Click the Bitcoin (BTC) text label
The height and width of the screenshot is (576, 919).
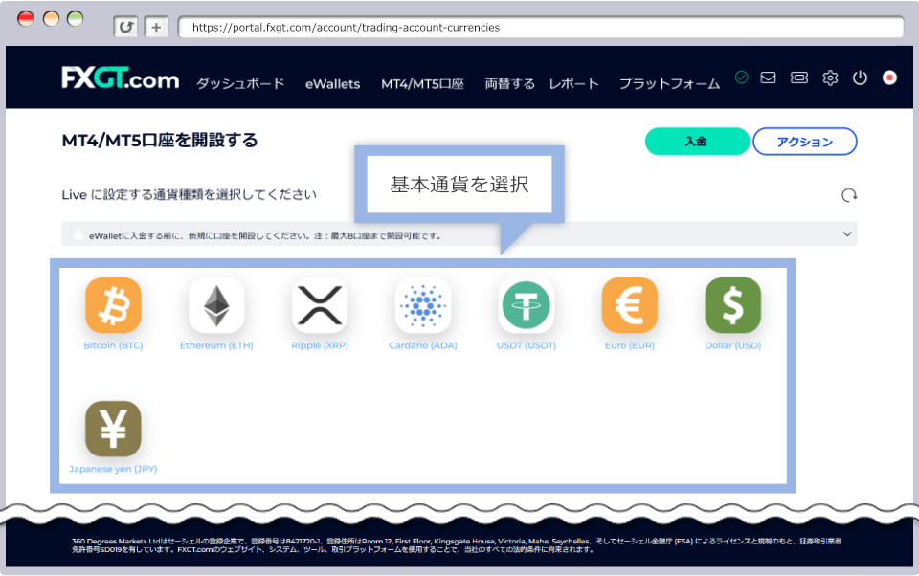pos(113,345)
